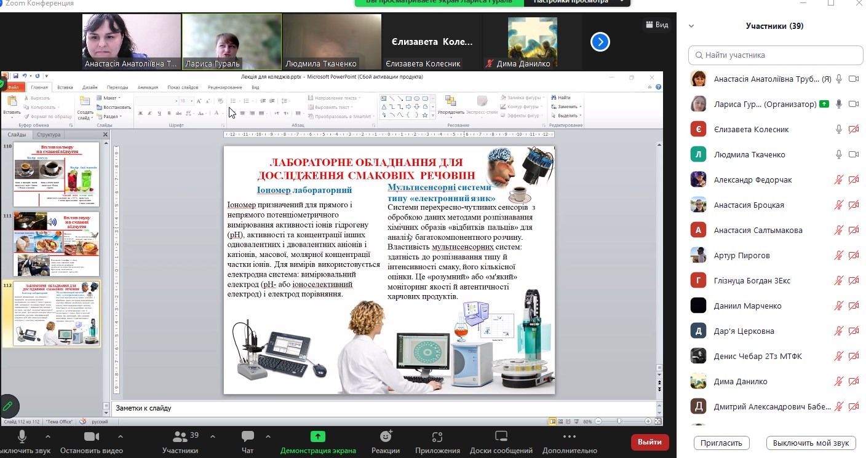
Task: Toggle camera for Людмила Ткаченко
Action: click(x=854, y=154)
